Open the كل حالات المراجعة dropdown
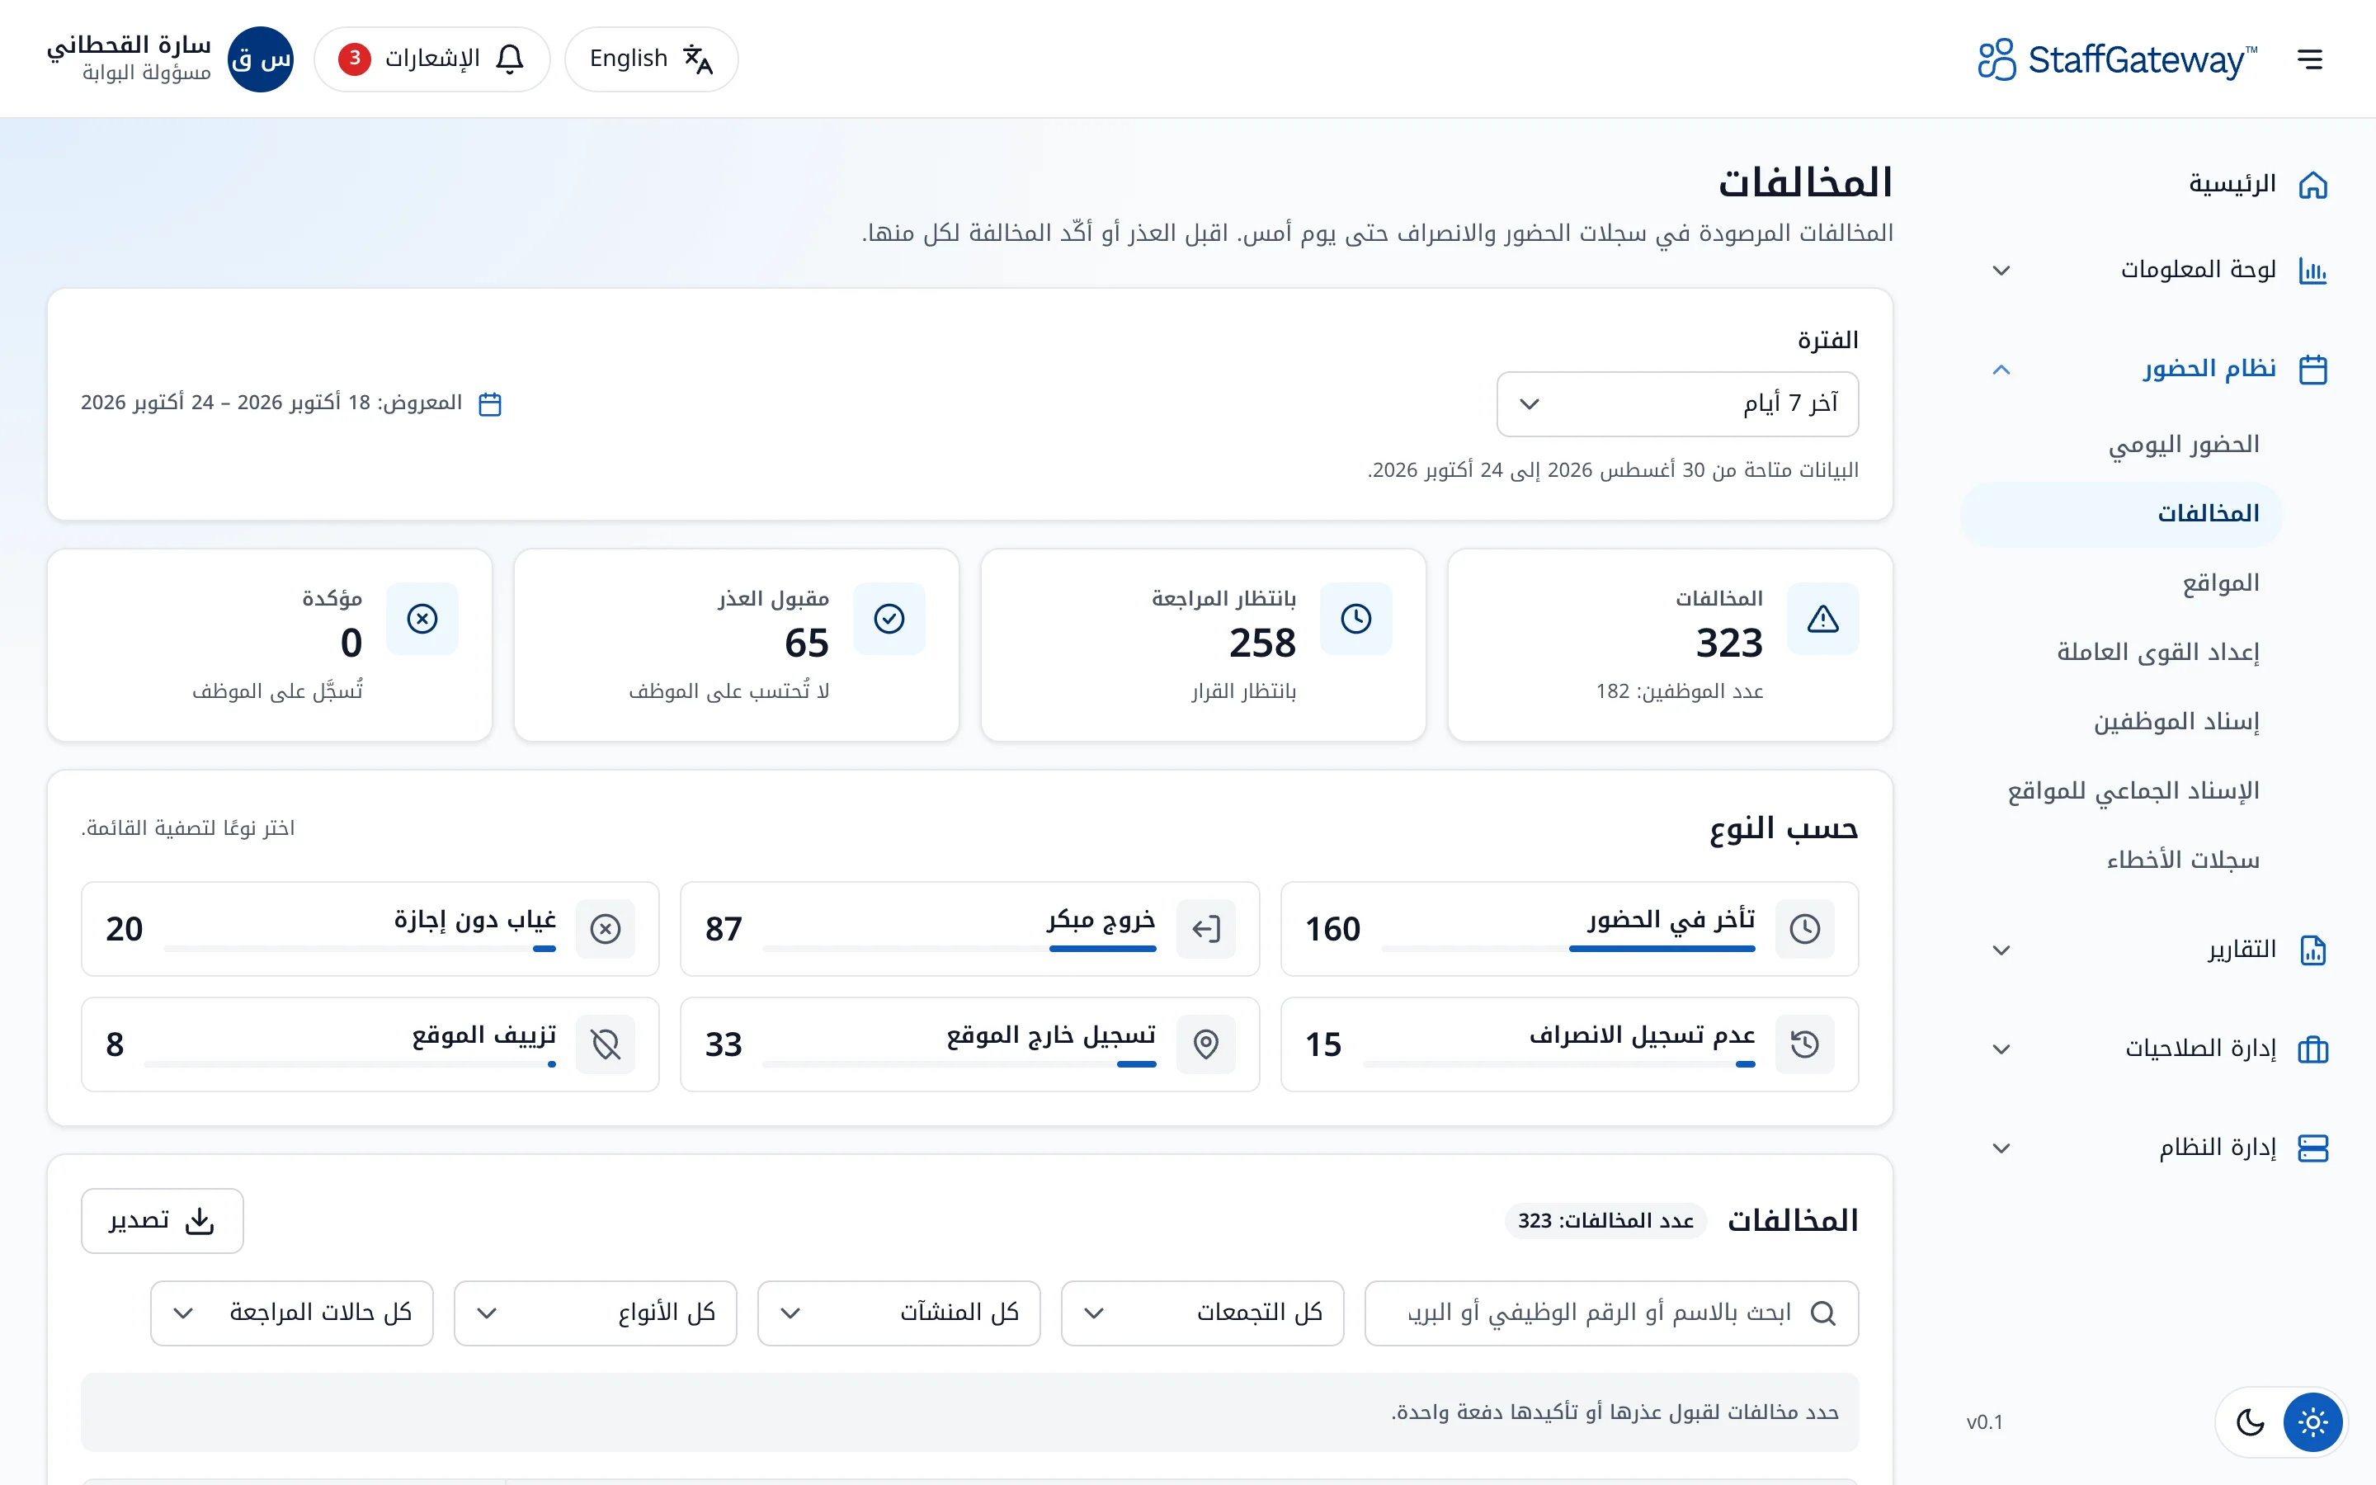Viewport: 2376px width, 1485px height. pos(291,1313)
